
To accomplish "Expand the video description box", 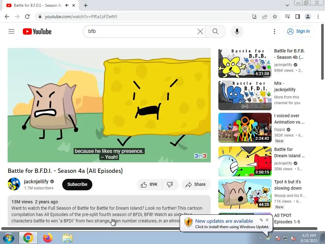I will [x=109, y=211].
